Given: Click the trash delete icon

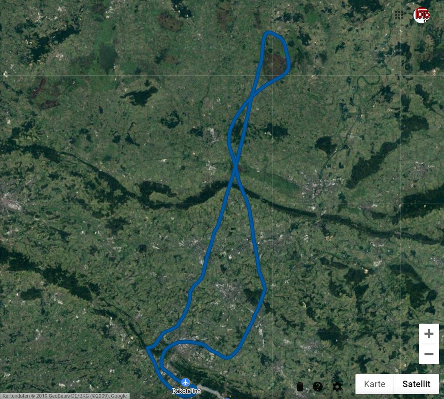Looking at the screenshot, I should (300, 386).
